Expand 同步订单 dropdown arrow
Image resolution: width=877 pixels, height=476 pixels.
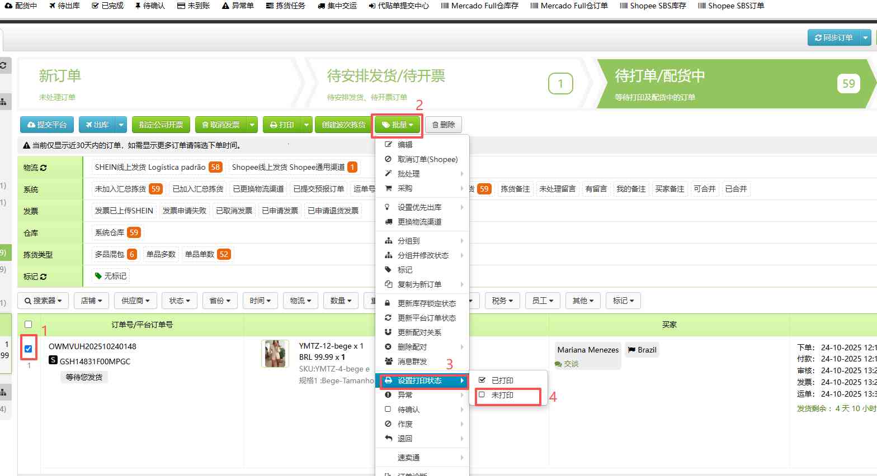click(x=865, y=37)
